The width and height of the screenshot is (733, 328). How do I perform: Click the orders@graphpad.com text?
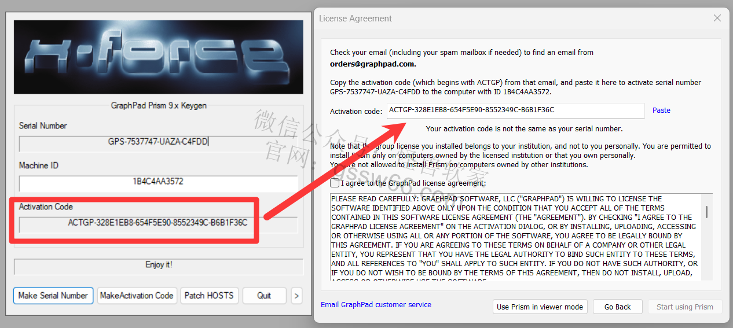click(x=373, y=64)
